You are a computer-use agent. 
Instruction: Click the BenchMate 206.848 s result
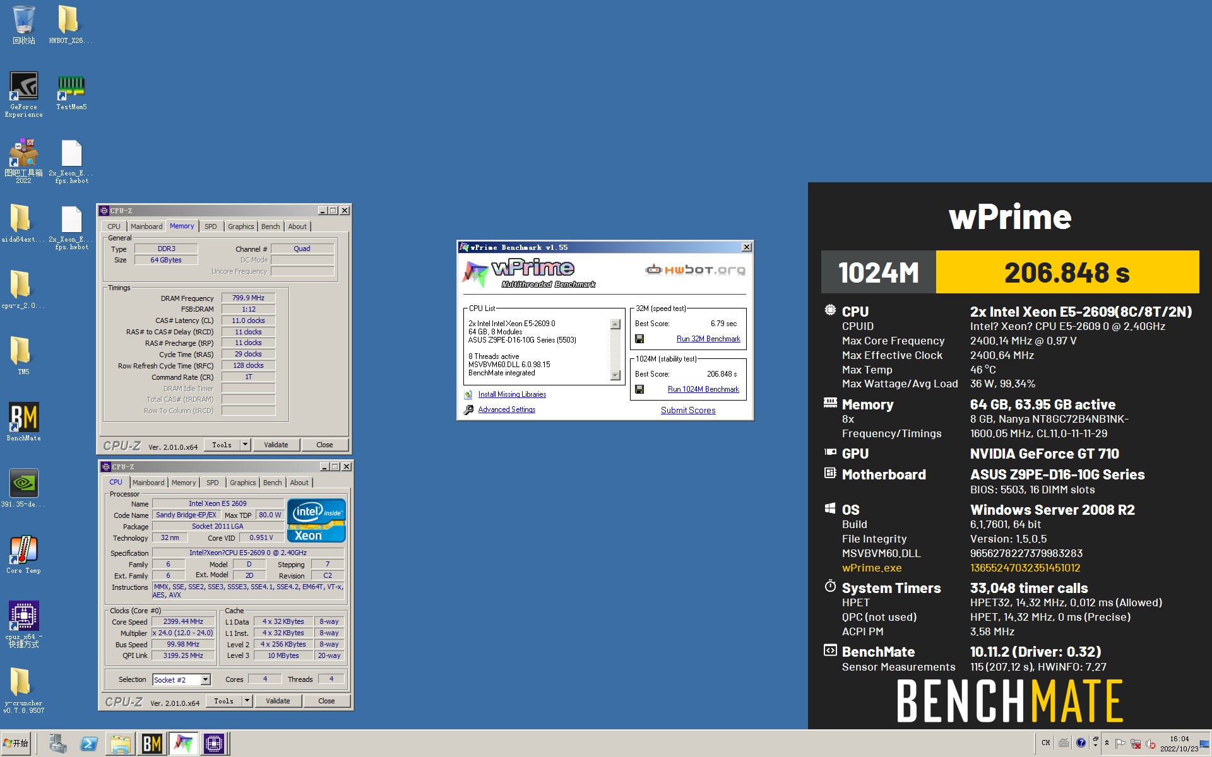click(1067, 272)
